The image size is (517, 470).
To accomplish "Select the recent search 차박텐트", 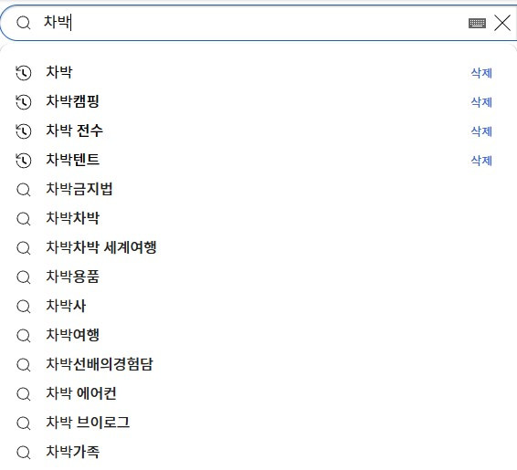I will [72, 160].
